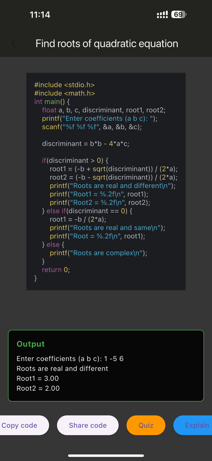This screenshot has width=212, height=461.
Task: Open the blue Explain button
Action: click(x=194, y=425)
